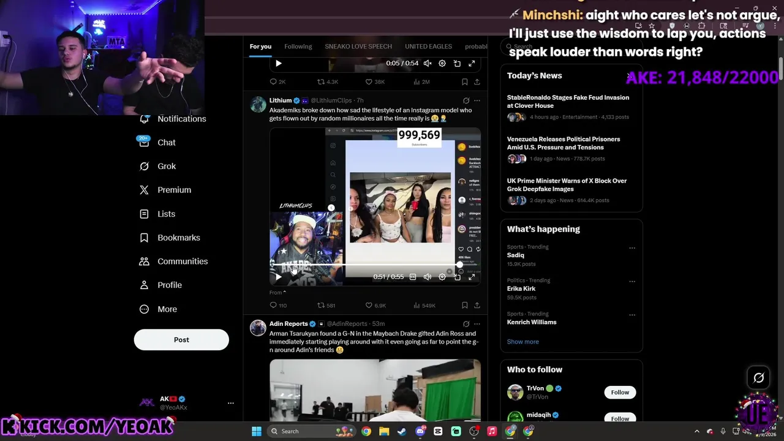
Task: Mute the Lithium video (0:51 / 0:55)
Action: (x=428, y=277)
